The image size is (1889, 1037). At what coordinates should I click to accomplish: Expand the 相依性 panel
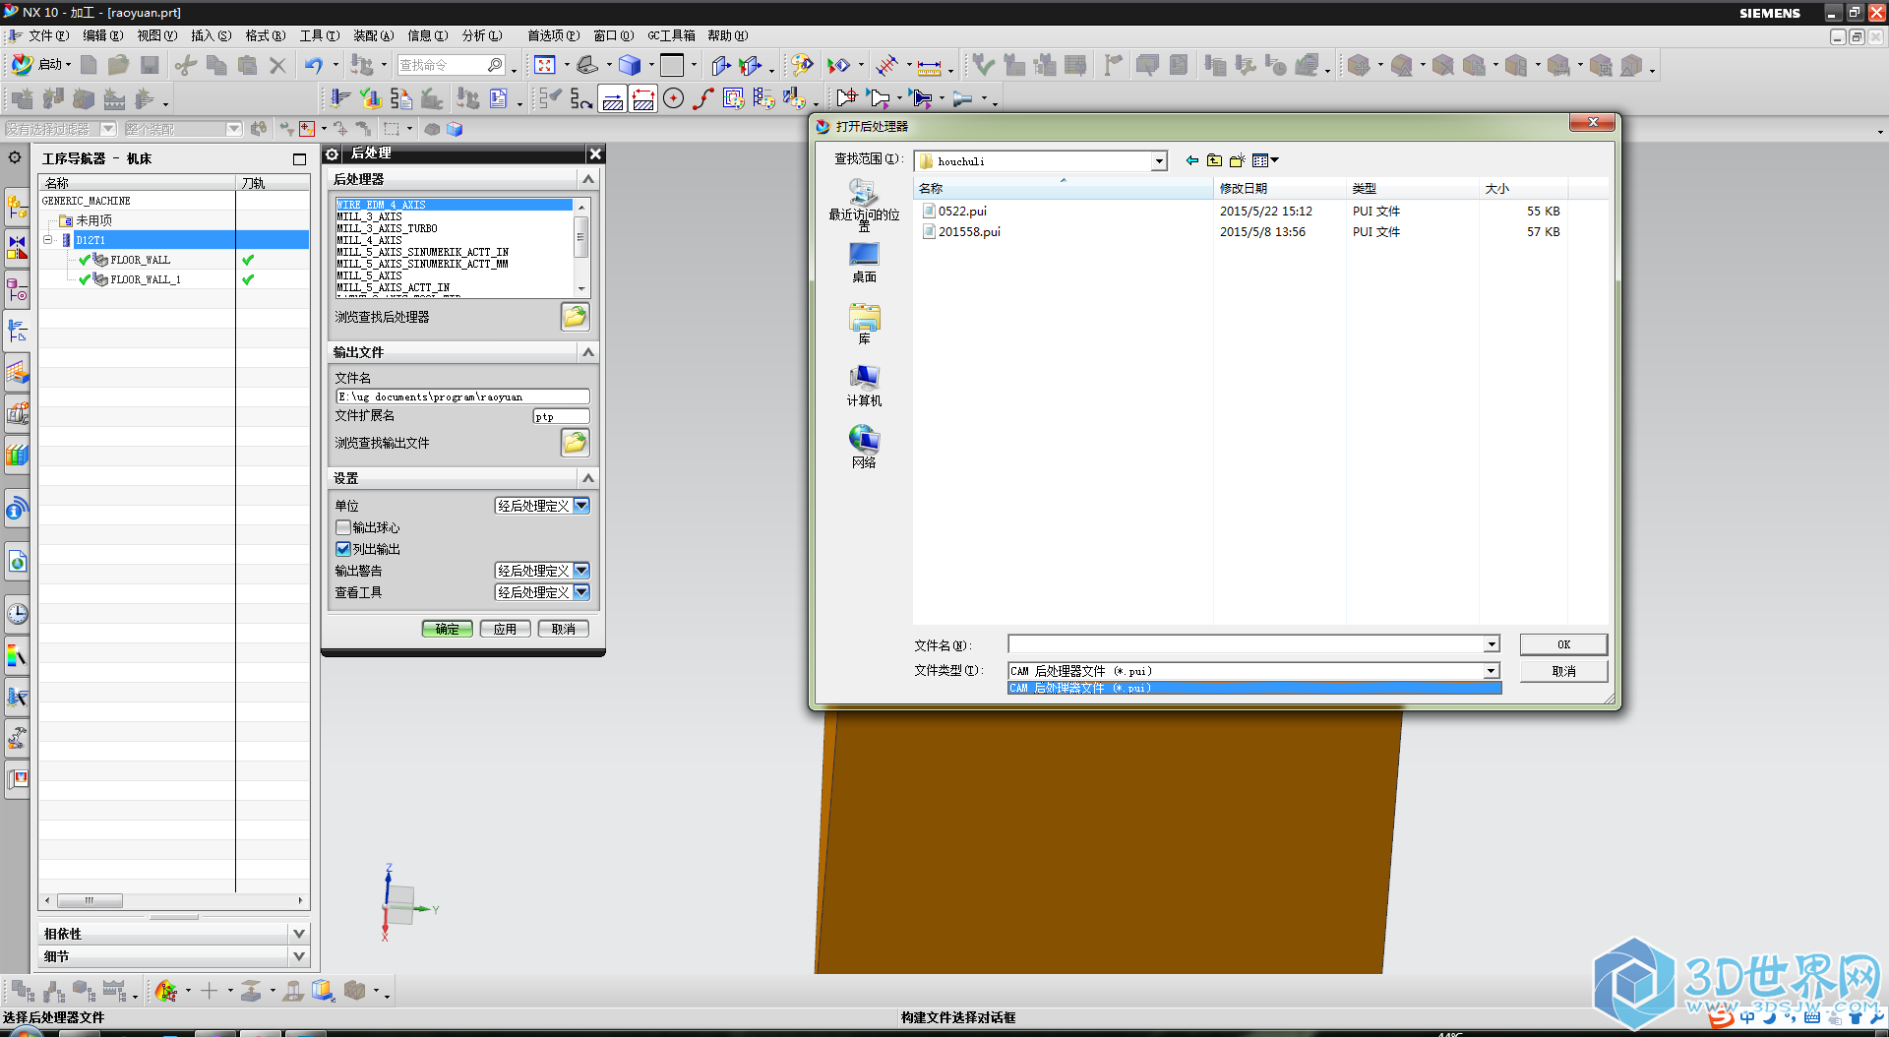(299, 933)
